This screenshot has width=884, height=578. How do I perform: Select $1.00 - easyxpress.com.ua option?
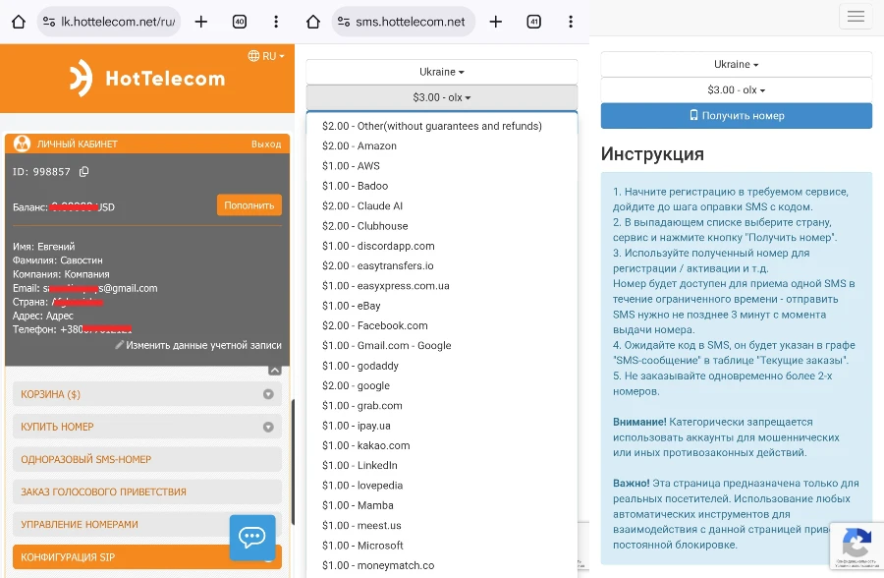tap(442, 286)
